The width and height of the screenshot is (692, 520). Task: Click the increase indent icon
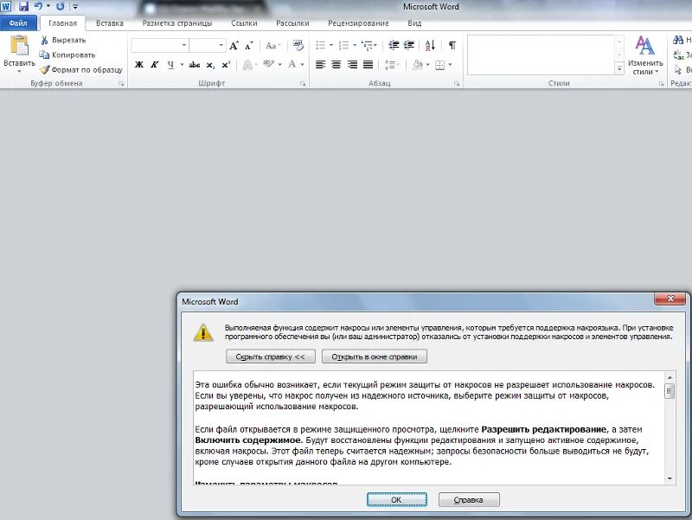tap(409, 45)
